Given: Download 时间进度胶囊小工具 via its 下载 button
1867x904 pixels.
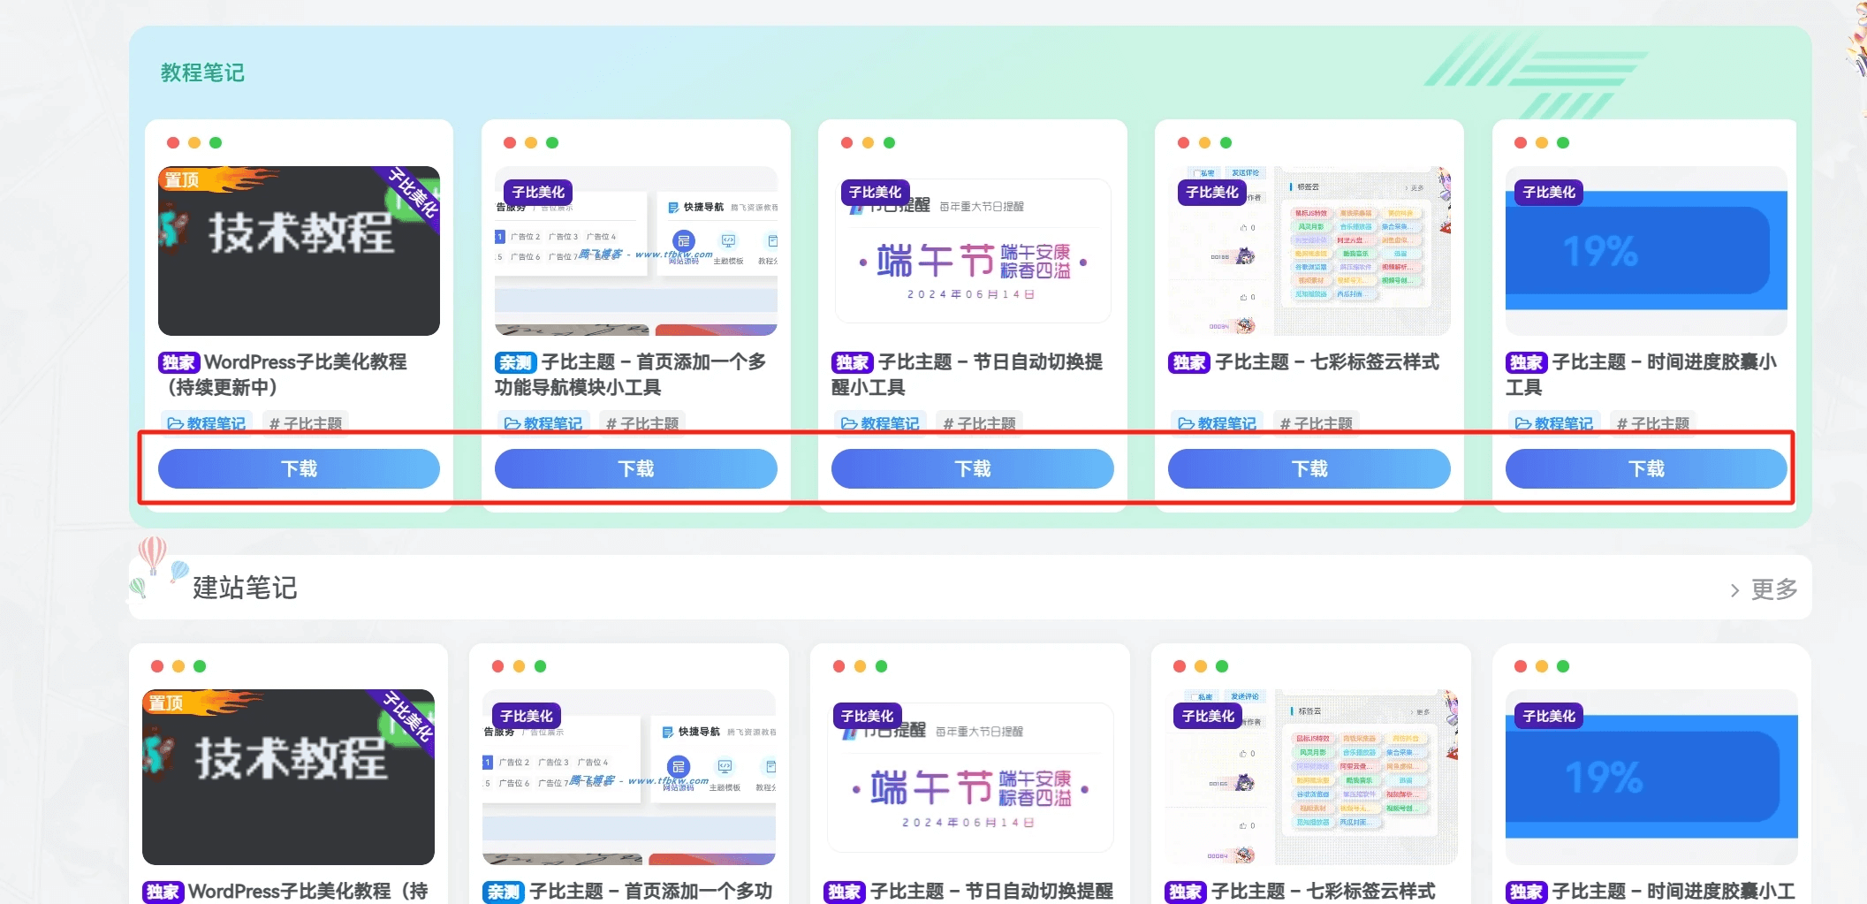Looking at the screenshot, I should (1645, 468).
